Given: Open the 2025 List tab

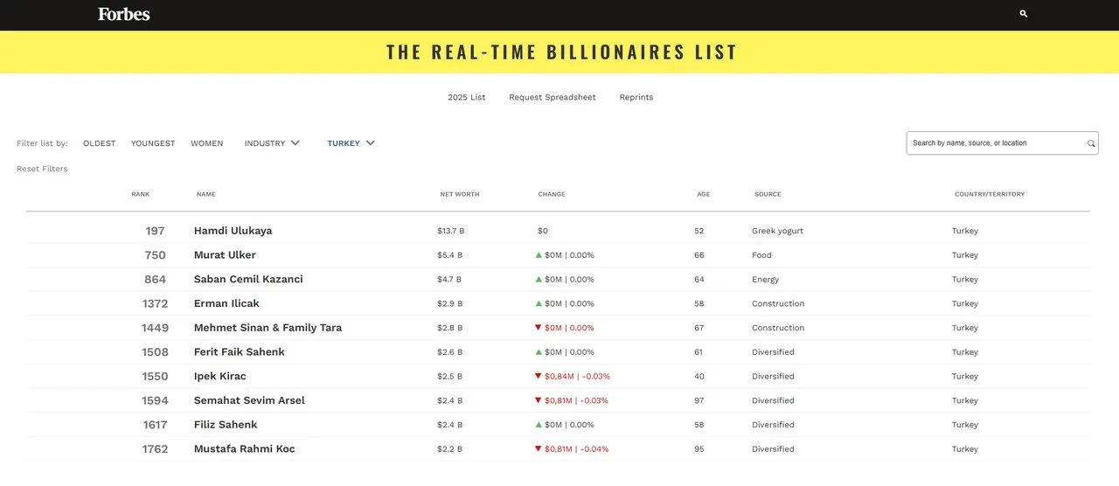Looking at the screenshot, I should 466,97.
